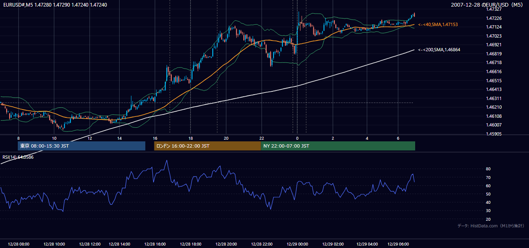529x248 pixels.
Task: Click price axis value 1.47226
Action: [494, 18]
